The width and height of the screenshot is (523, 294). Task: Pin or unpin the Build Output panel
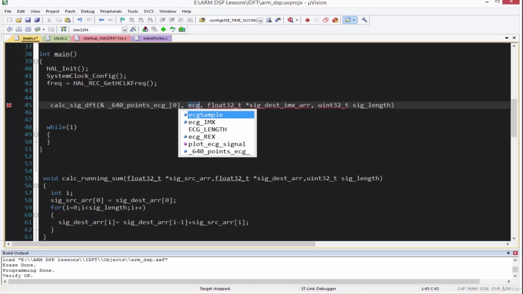point(508,253)
